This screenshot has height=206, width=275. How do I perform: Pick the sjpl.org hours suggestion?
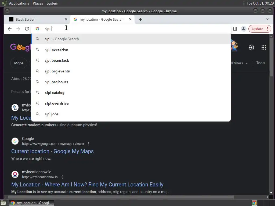pyautogui.click(x=131, y=82)
